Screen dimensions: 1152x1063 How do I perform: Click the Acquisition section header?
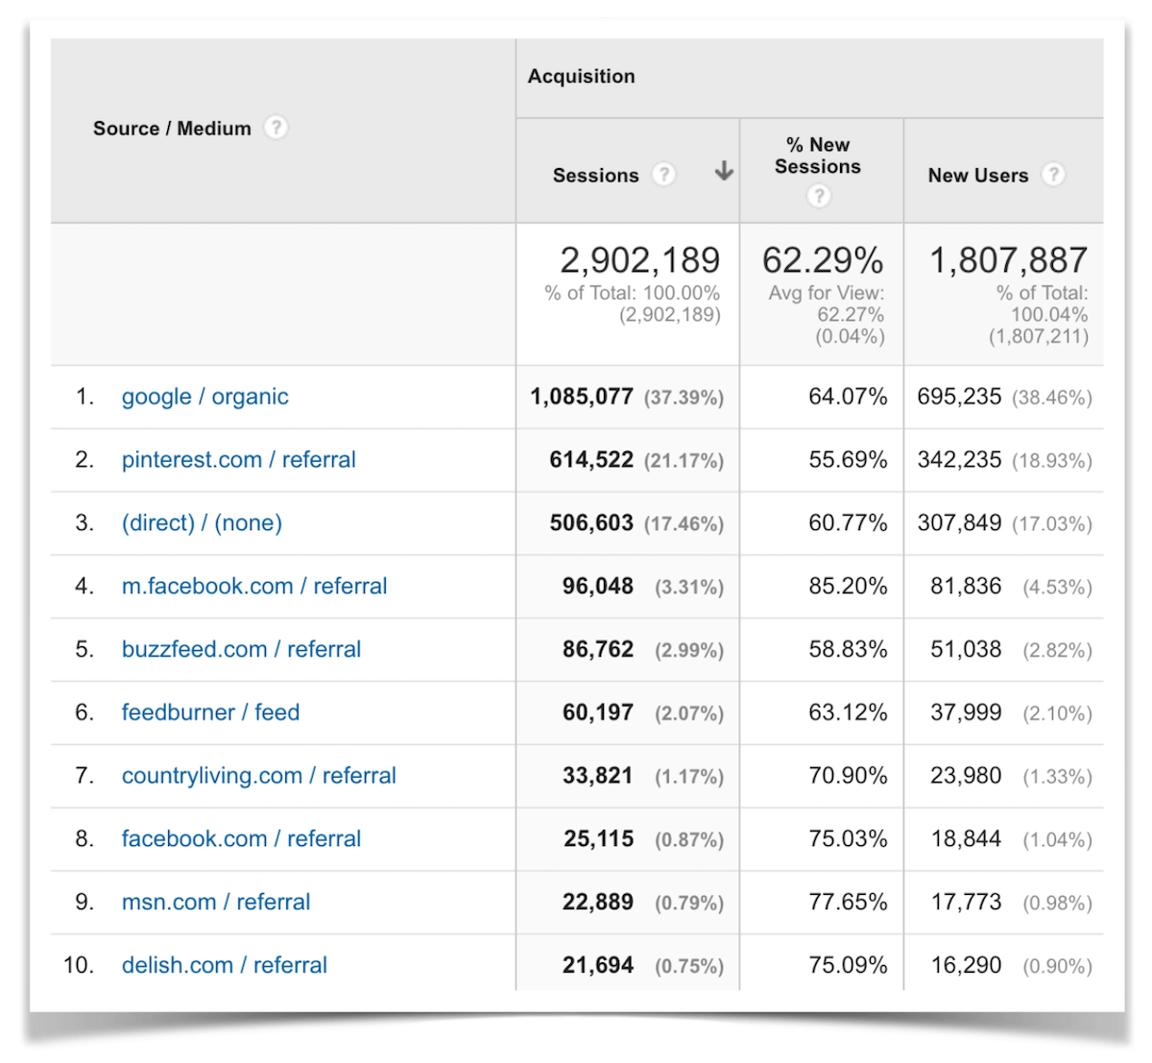point(581,76)
